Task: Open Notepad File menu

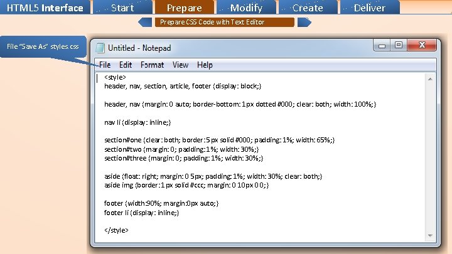Action: (105, 65)
